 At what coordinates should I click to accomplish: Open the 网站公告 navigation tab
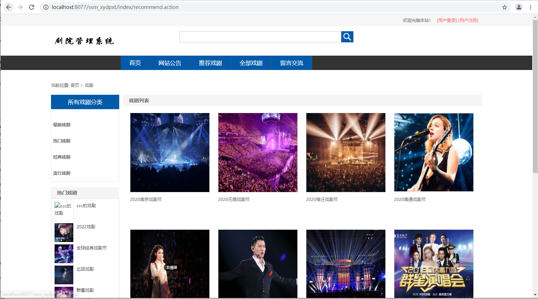(x=170, y=63)
